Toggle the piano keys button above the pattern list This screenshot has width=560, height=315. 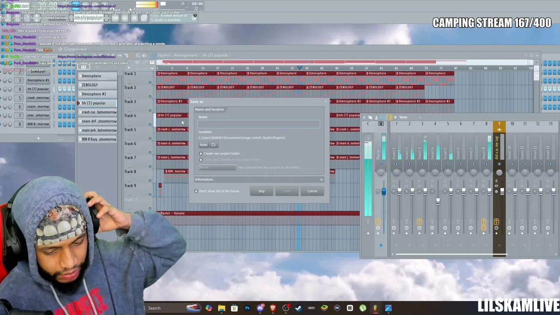click(84, 67)
